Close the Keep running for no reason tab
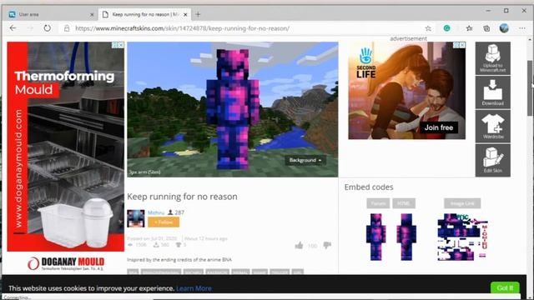Image resolution: width=534 pixels, height=300 pixels. [185, 15]
